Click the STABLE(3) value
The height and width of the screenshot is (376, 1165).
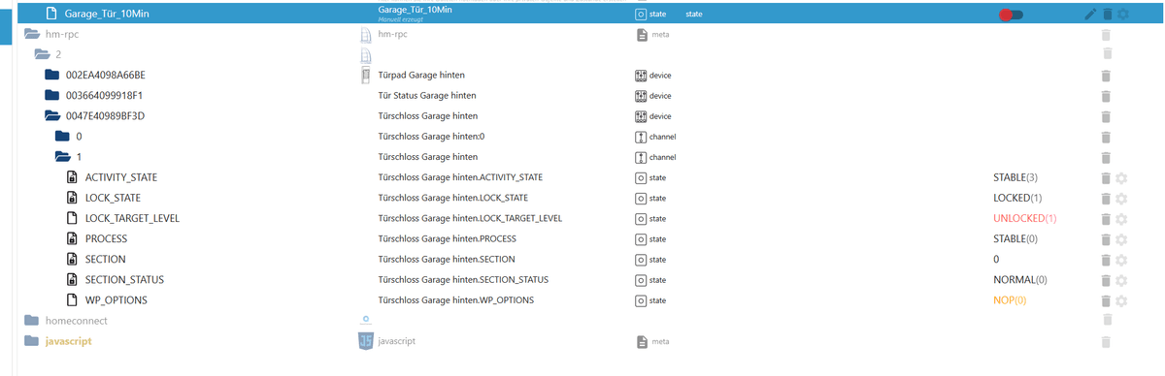click(x=1015, y=178)
